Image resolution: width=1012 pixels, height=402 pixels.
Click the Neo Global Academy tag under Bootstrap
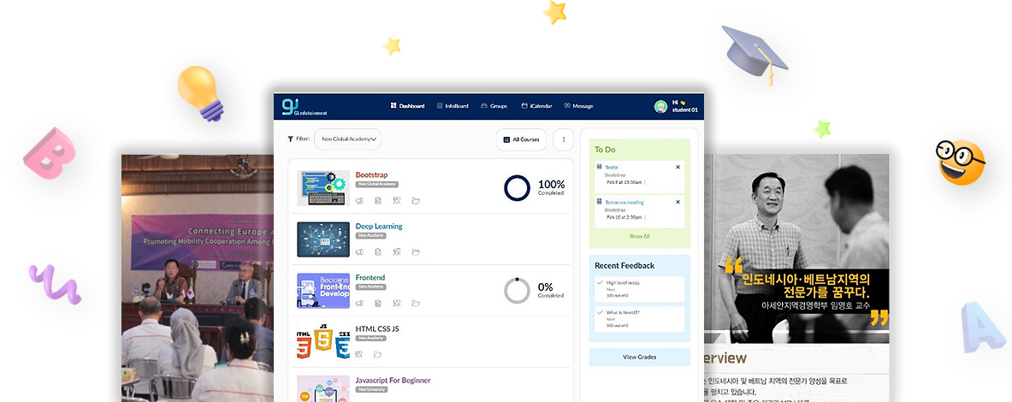376,185
